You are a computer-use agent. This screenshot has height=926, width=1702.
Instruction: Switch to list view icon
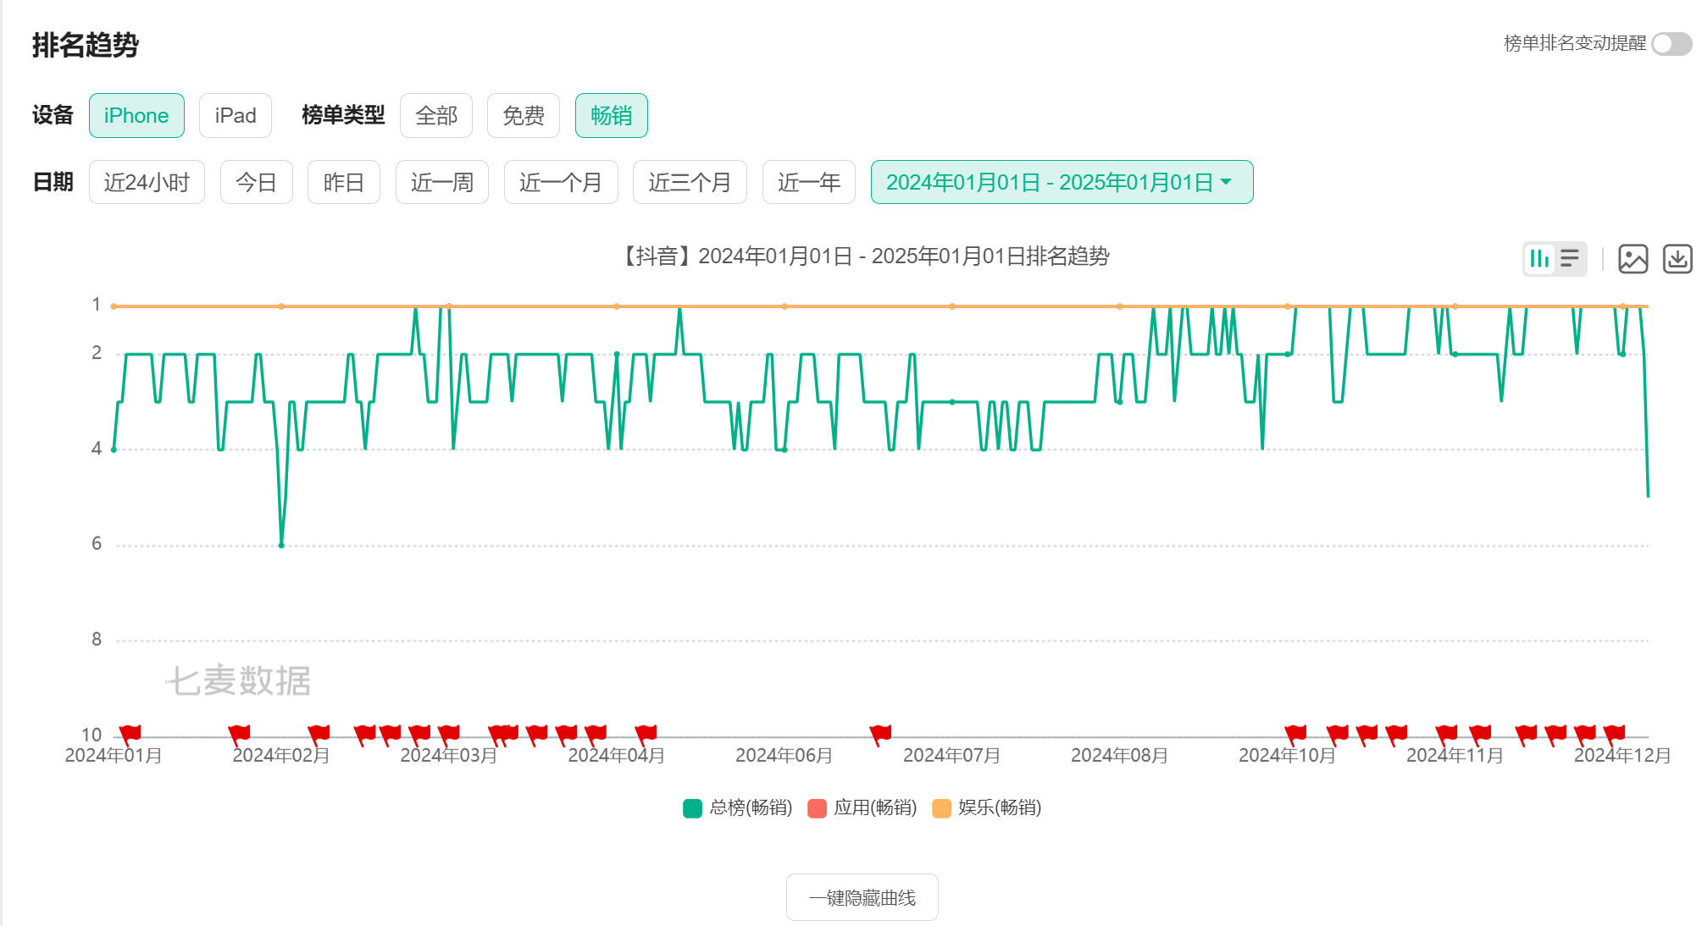[x=1570, y=258]
